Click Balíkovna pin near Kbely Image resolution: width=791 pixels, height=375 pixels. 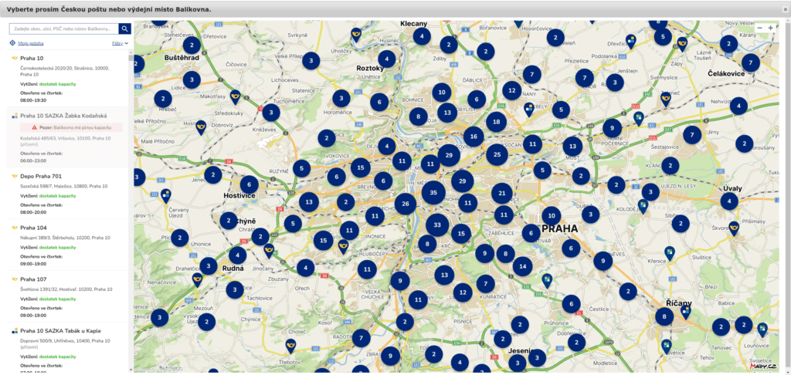coord(529,109)
